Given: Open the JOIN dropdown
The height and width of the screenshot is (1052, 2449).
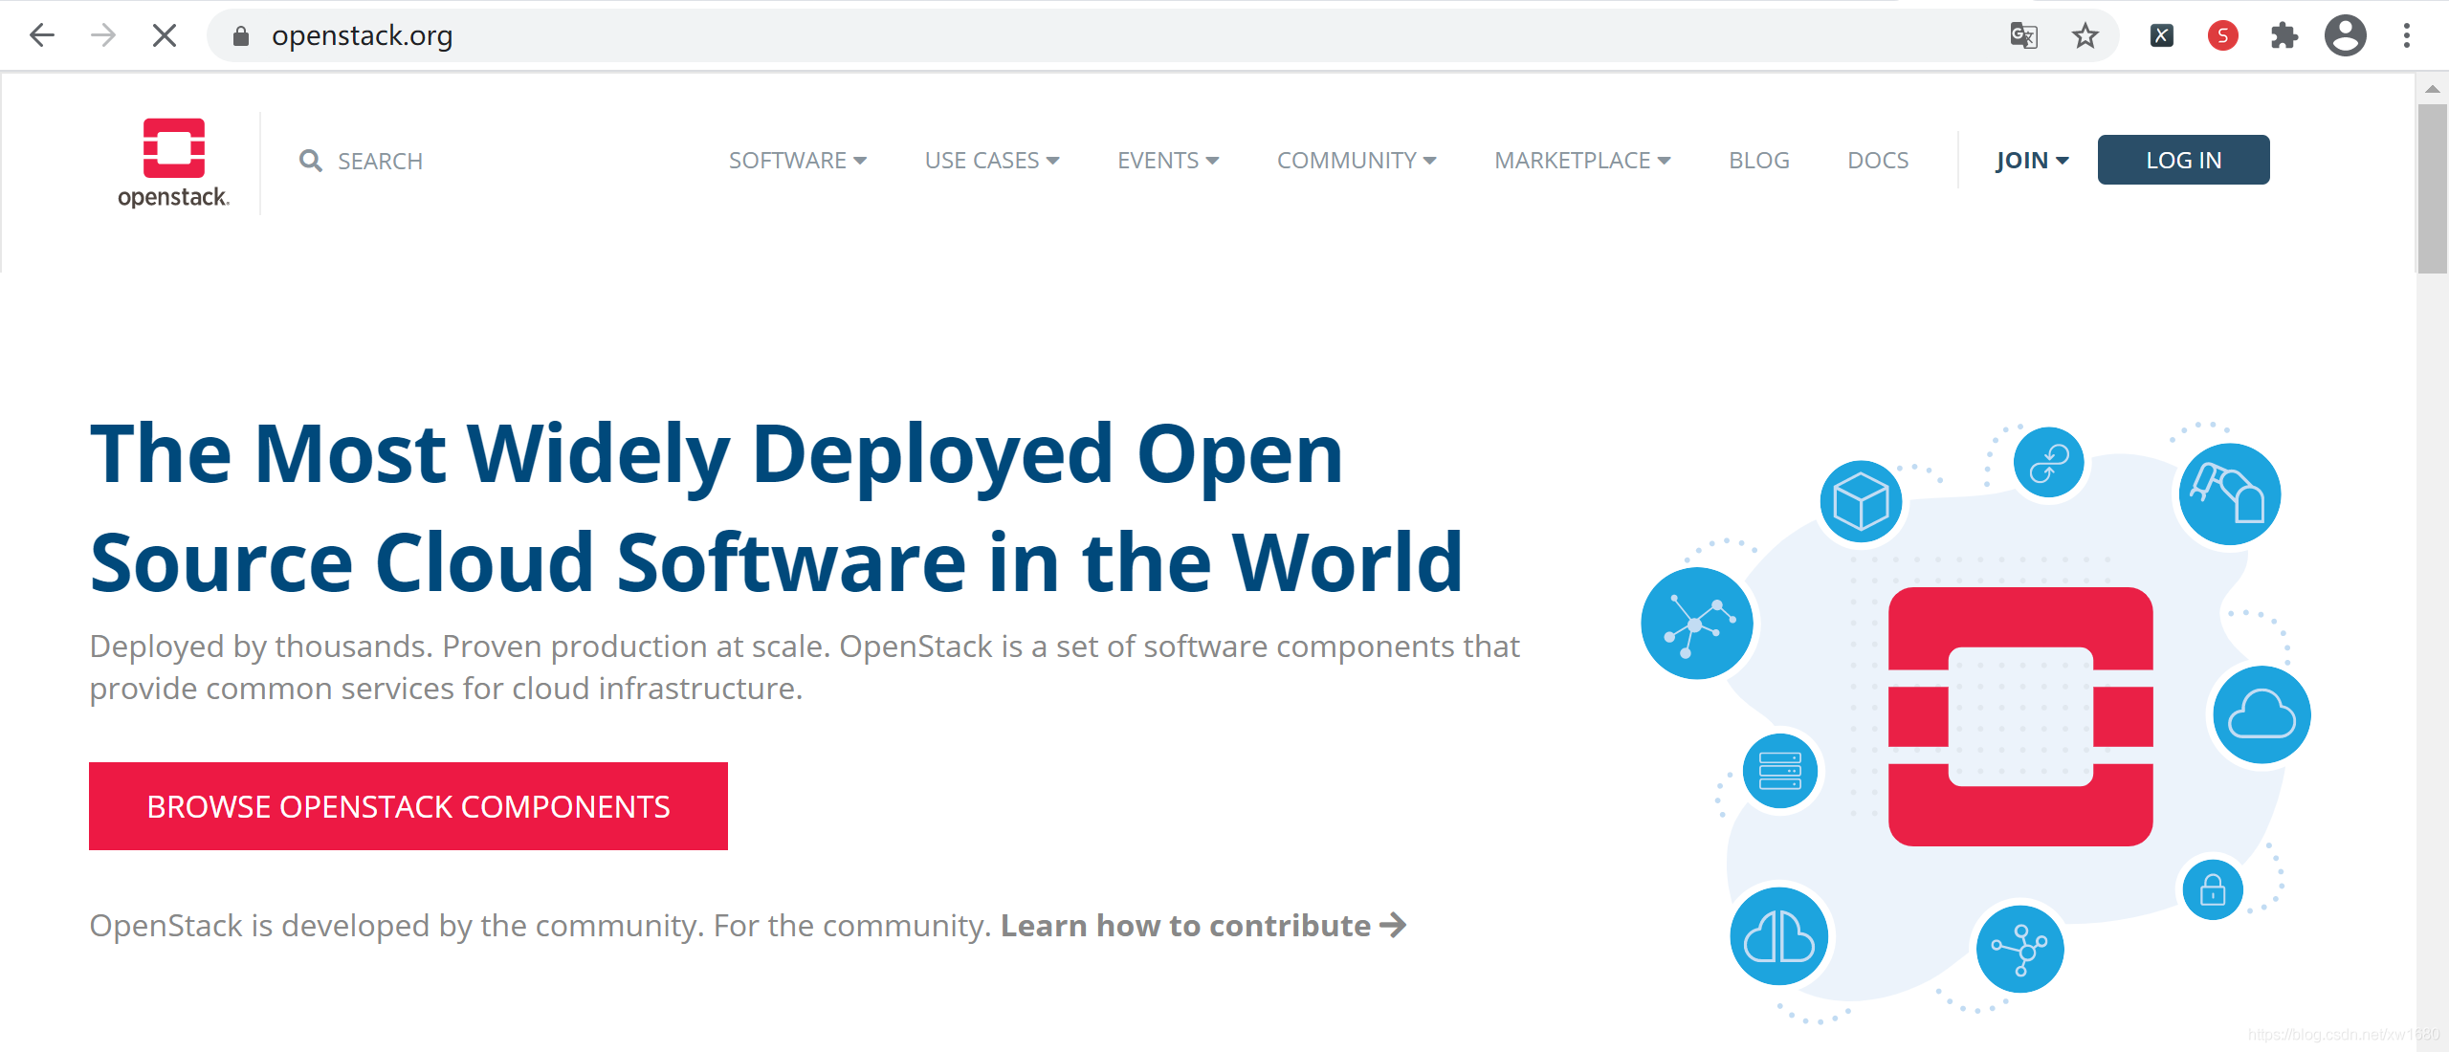Looking at the screenshot, I should [x=2032, y=161].
